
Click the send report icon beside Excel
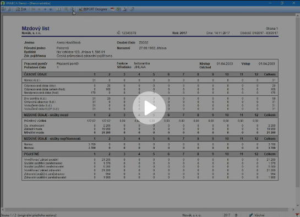(x=124, y=9)
